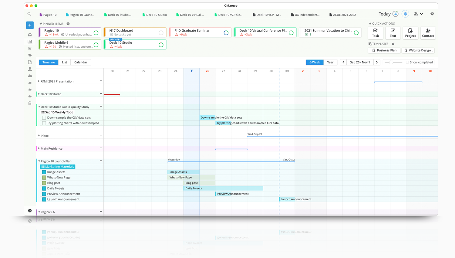Click the plus icon on the Deck 10 Studio timeline row
455x258 pixels.
click(x=101, y=94)
